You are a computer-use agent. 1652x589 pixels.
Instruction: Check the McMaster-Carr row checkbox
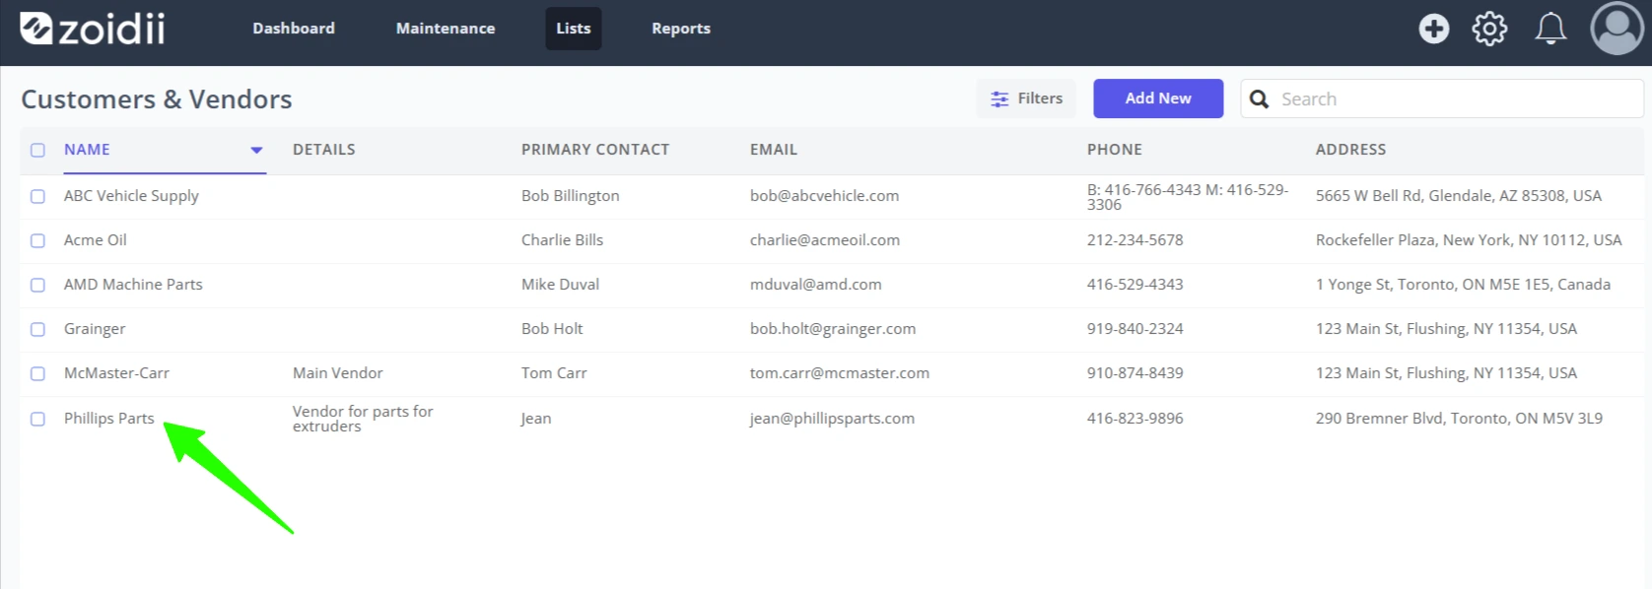(37, 373)
